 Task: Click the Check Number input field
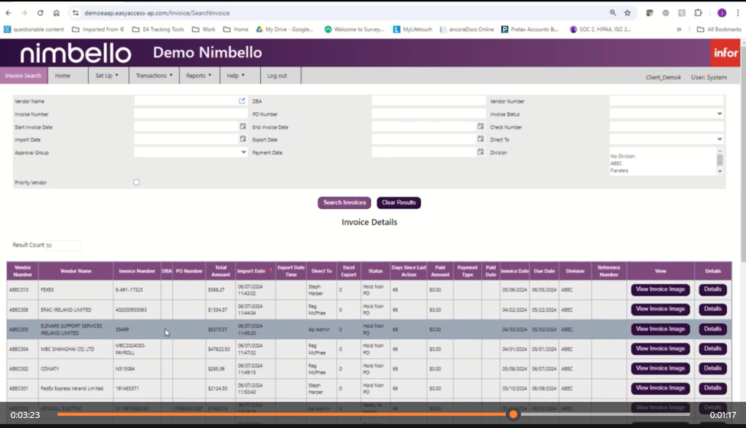coord(666,126)
